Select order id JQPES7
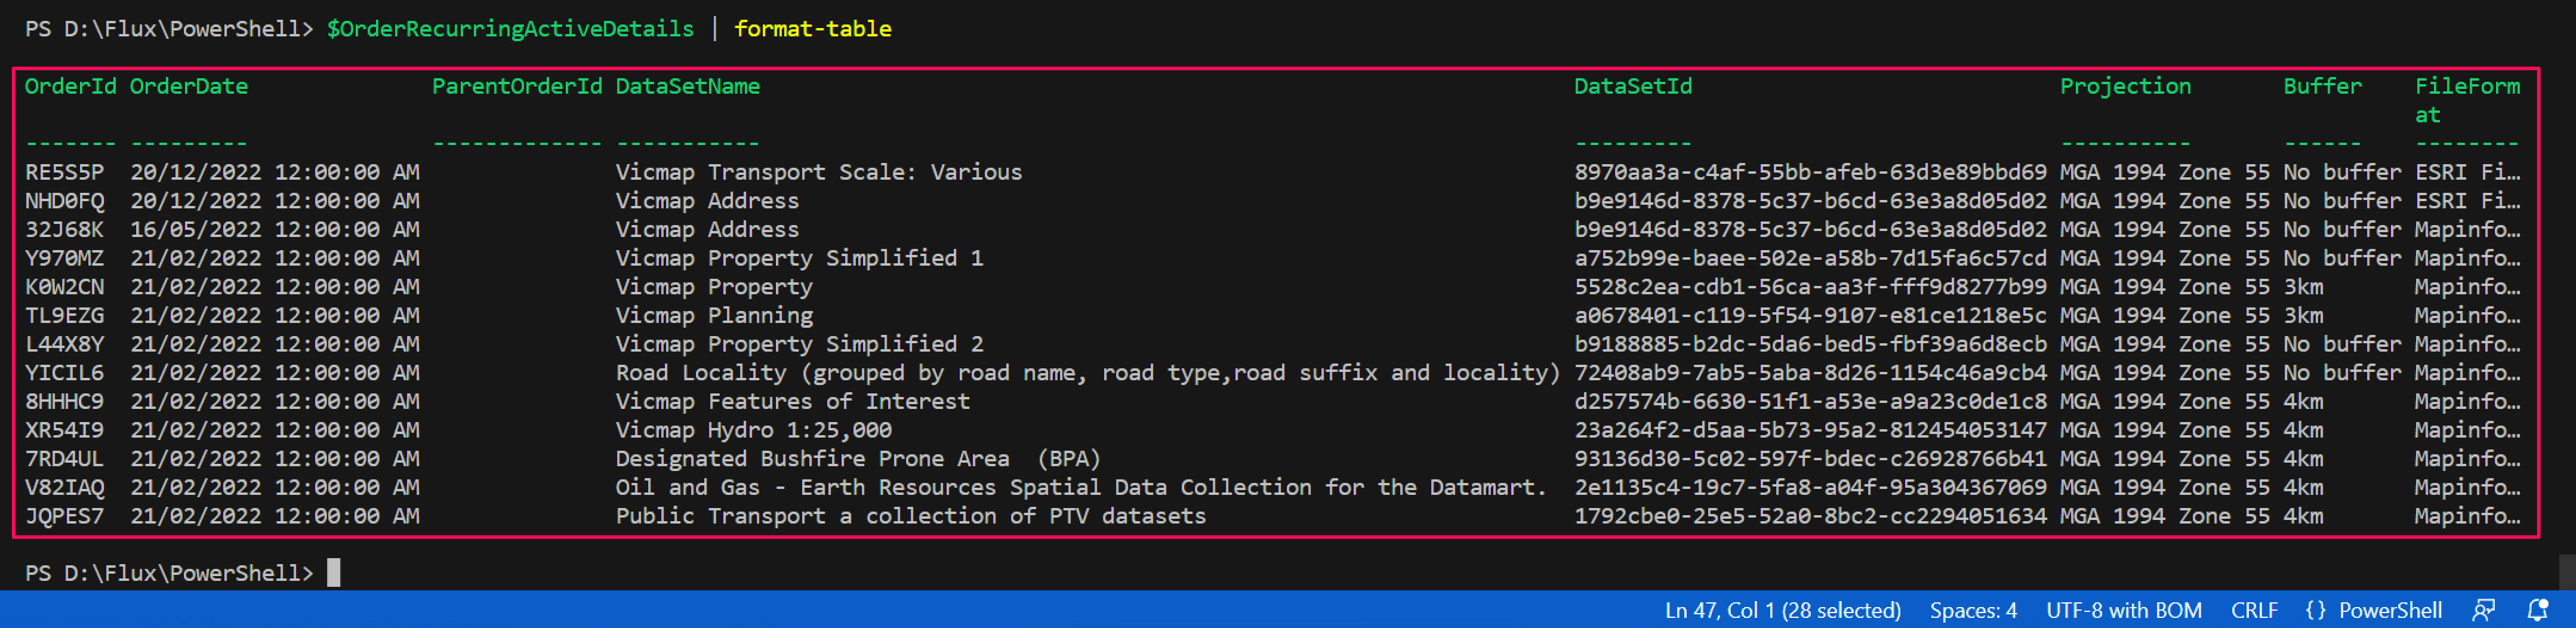 64,516
